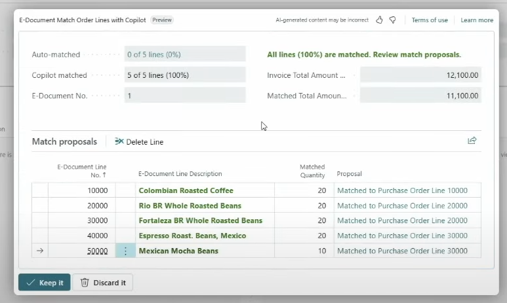Click the all lines matched status message
Viewport: 507px width, 303px height.
click(x=364, y=54)
